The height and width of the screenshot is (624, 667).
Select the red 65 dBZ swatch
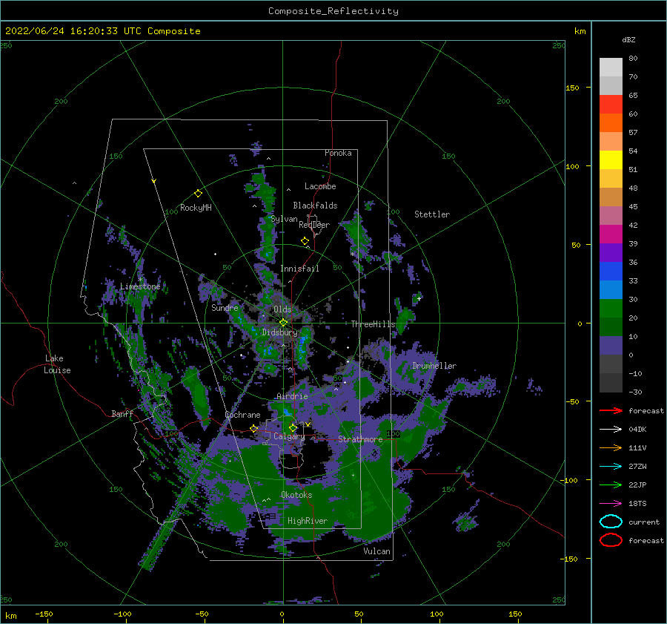click(611, 105)
